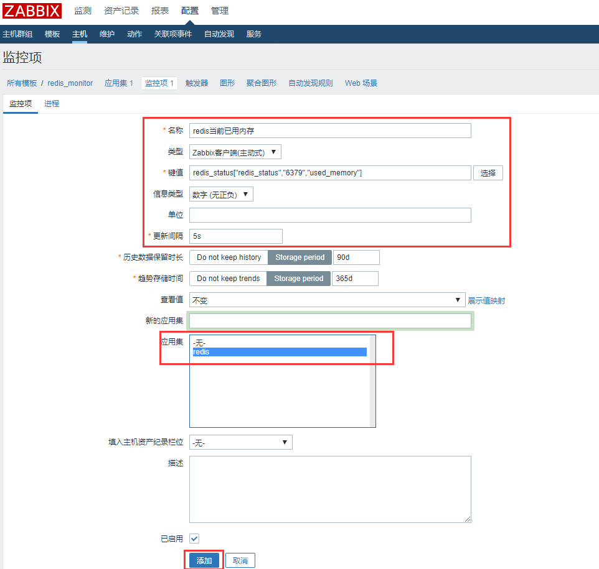Image resolution: width=599 pixels, height=569 pixels.
Task: Go to 服务 submenu
Action: point(254,34)
